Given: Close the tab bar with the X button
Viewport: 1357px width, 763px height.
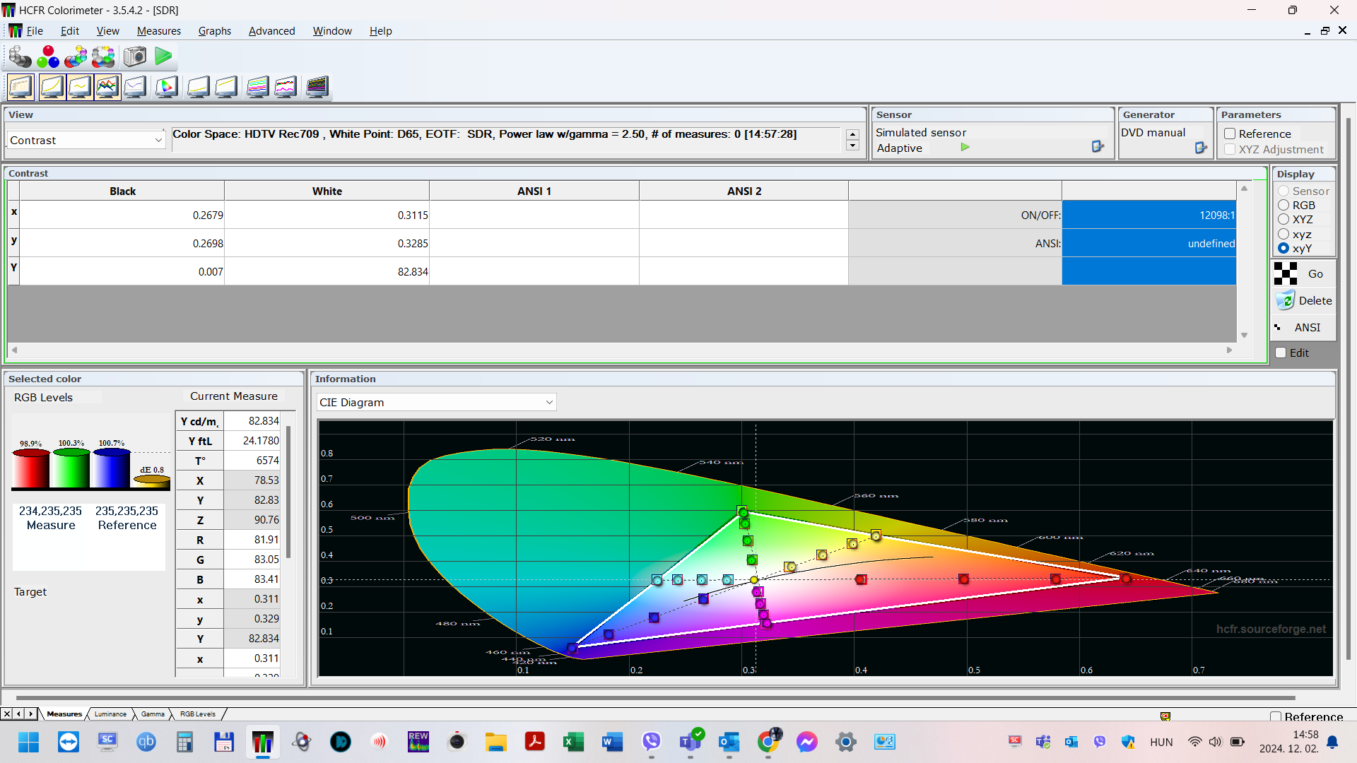Looking at the screenshot, I should point(6,714).
